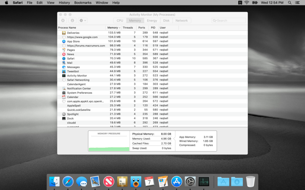Open Applications folder in the Dock
The height and width of the screenshot is (190, 305).
pos(223,182)
